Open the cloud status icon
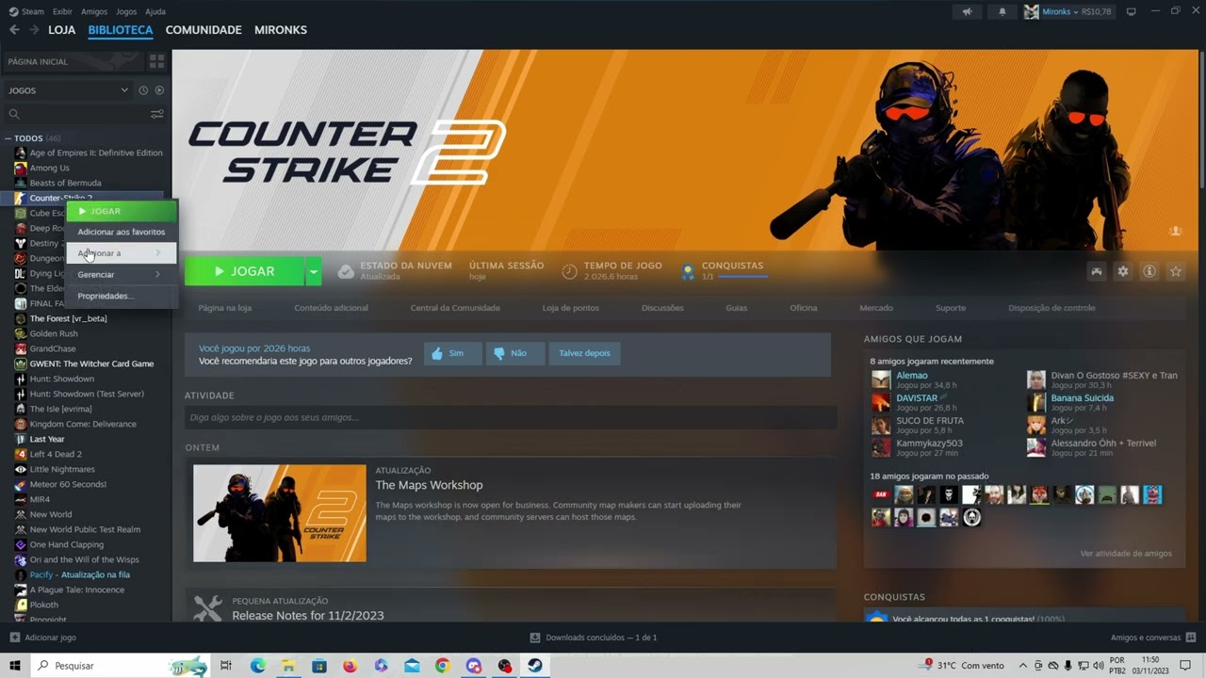Screen dimensions: 1206x678 [346, 271]
